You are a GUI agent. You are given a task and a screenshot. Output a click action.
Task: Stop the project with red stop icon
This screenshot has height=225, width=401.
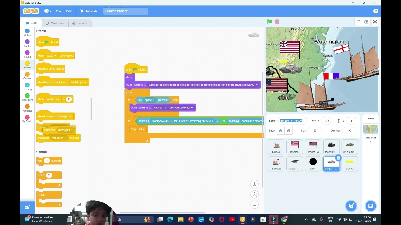[x=277, y=22]
